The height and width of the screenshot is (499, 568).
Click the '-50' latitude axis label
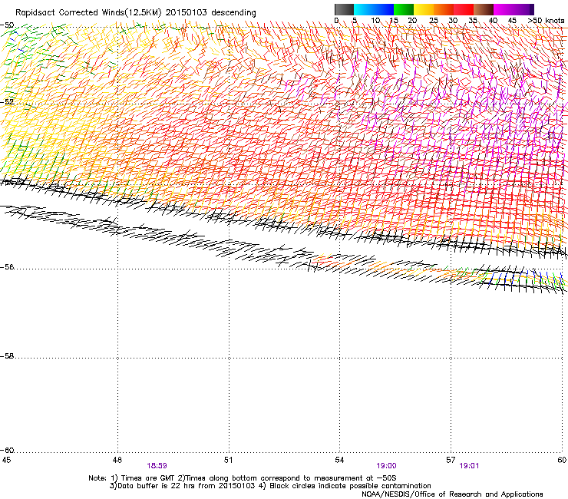pos(7,25)
